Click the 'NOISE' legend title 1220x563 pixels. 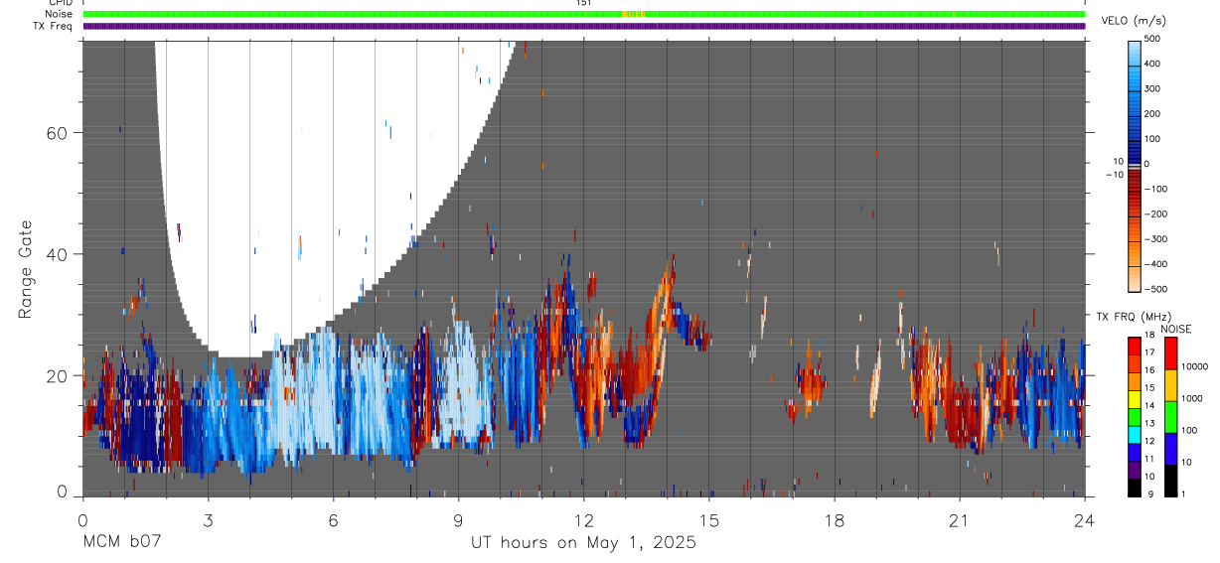click(1175, 329)
